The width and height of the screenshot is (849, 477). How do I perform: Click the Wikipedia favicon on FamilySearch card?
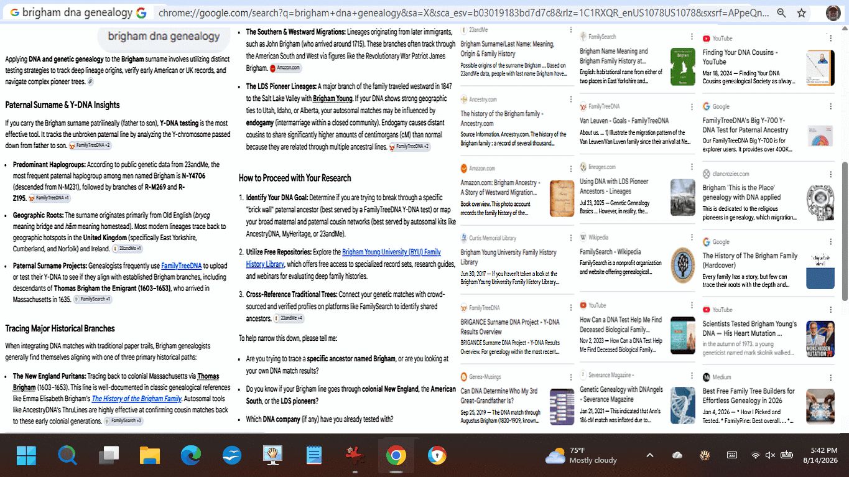click(x=583, y=238)
